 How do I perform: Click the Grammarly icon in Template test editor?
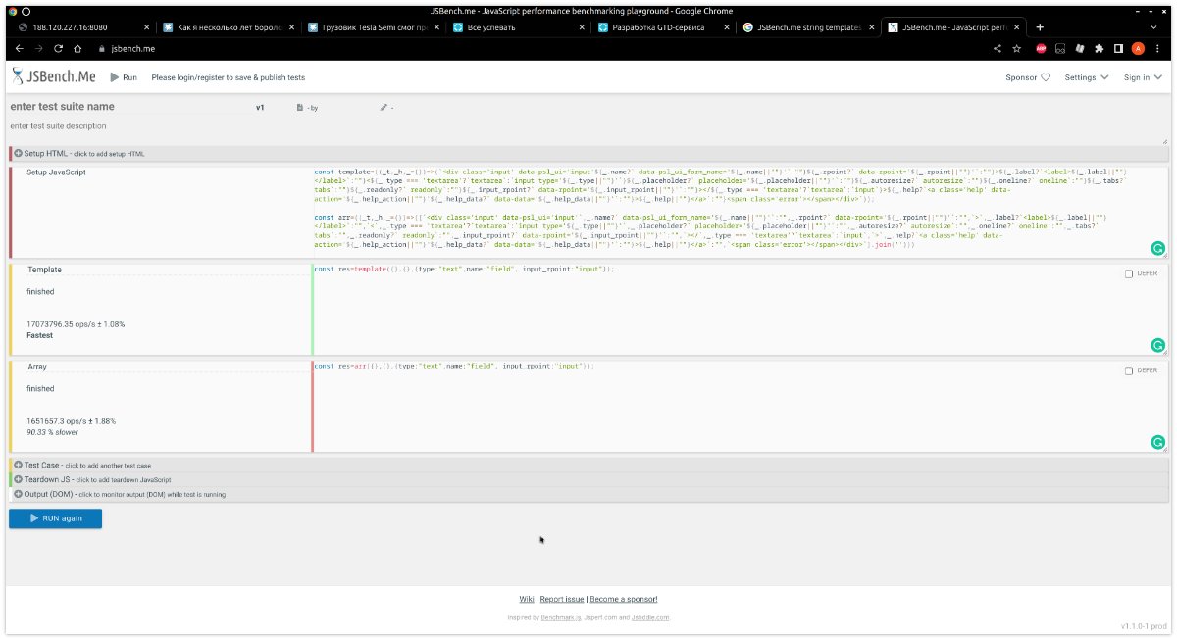click(1157, 345)
